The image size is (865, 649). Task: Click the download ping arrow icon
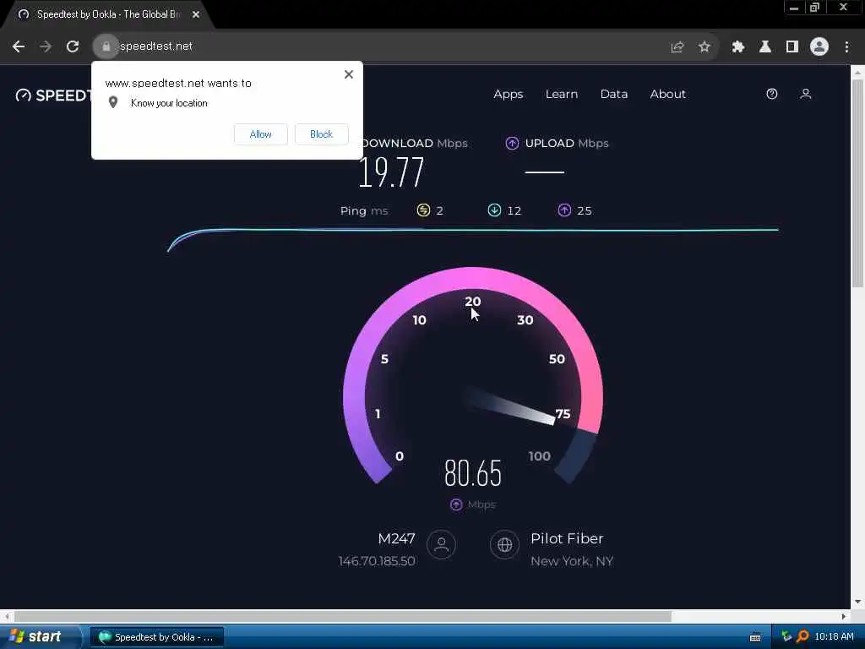[494, 210]
